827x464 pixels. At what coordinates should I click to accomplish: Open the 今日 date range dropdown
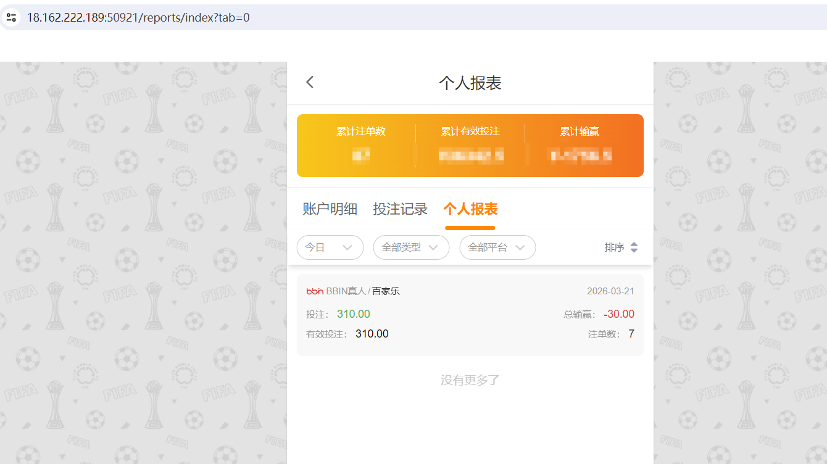click(x=330, y=247)
